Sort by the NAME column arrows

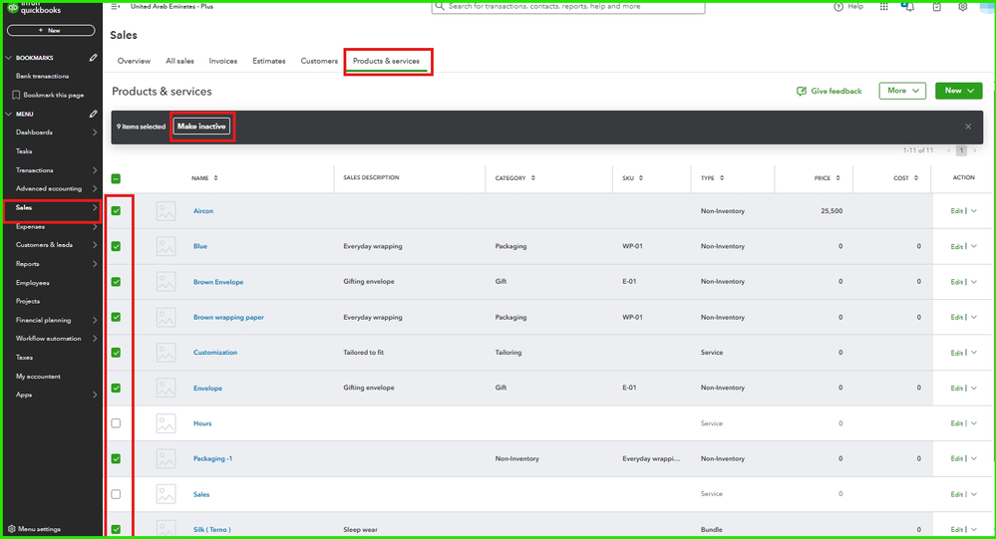tap(216, 178)
